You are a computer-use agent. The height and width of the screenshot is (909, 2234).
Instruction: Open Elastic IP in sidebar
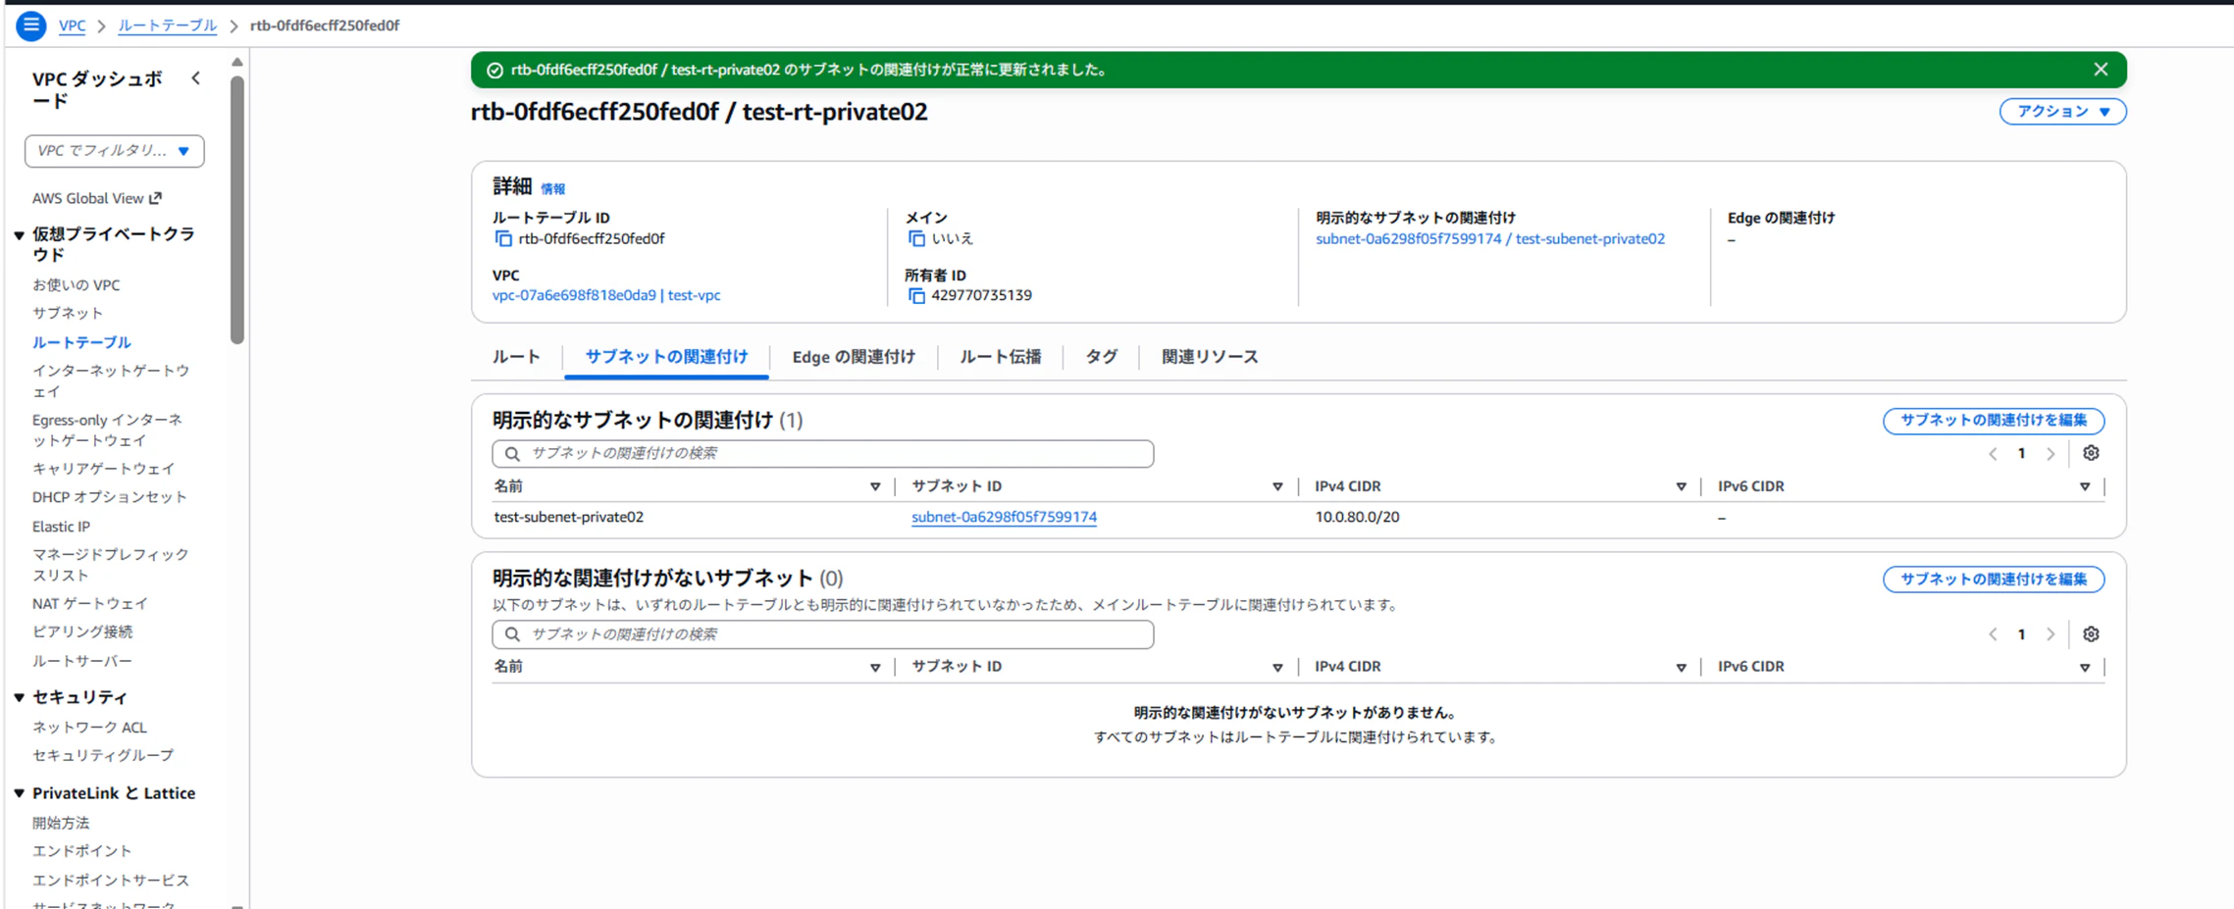click(61, 527)
